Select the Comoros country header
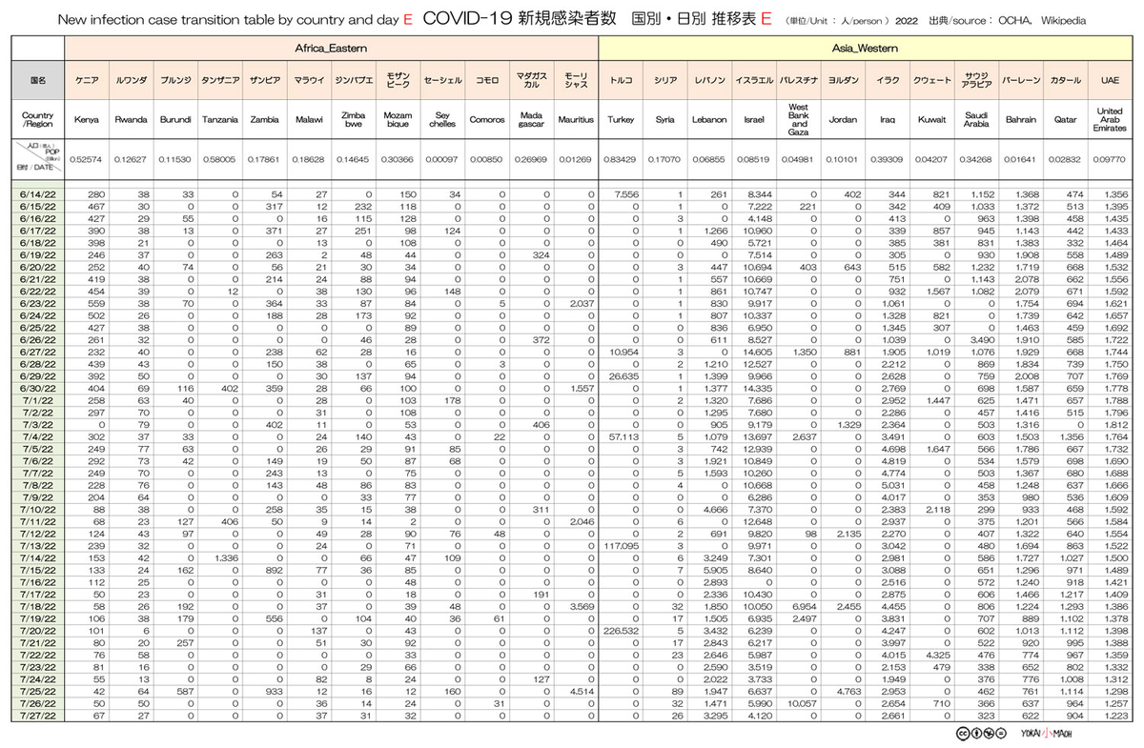1144x748 pixels. point(487,120)
